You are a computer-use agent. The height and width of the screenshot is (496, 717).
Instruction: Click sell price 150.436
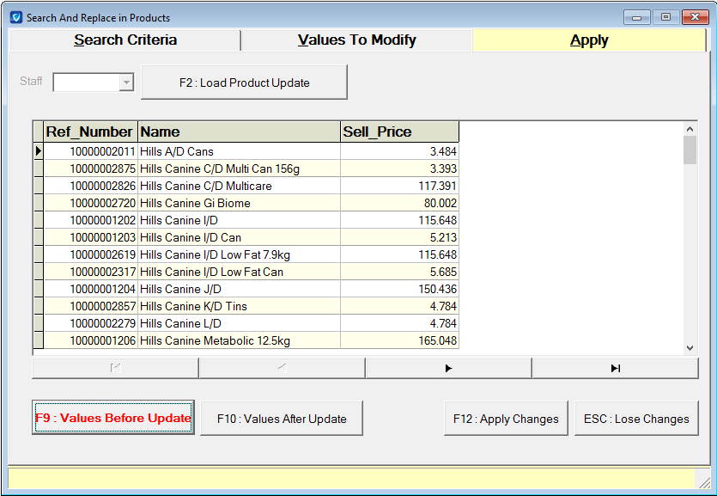tap(399, 289)
